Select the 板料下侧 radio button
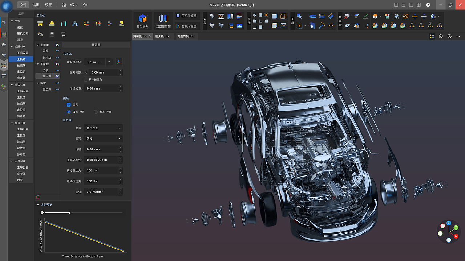This screenshot has width=465, height=261. (x=96, y=112)
